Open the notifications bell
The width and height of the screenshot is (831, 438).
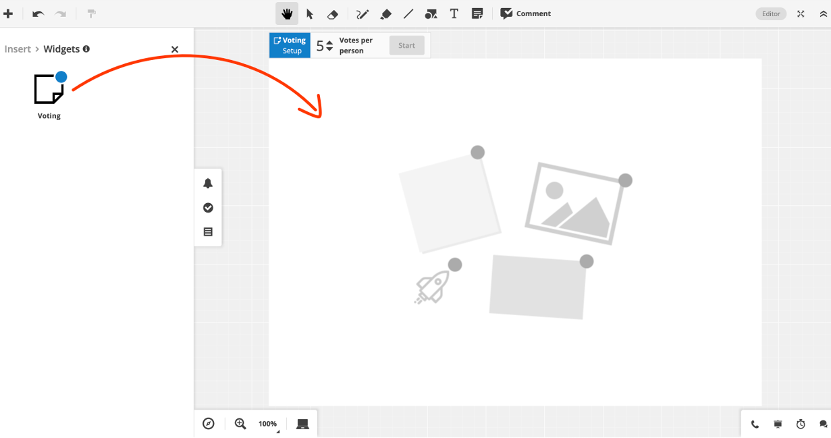coord(208,184)
